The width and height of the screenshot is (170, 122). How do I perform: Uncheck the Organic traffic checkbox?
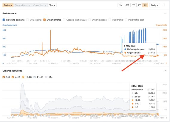click(44, 20)
